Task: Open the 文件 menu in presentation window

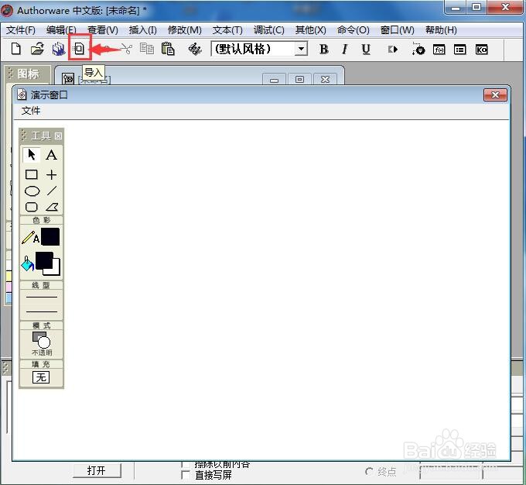Action: coord(30,111)
